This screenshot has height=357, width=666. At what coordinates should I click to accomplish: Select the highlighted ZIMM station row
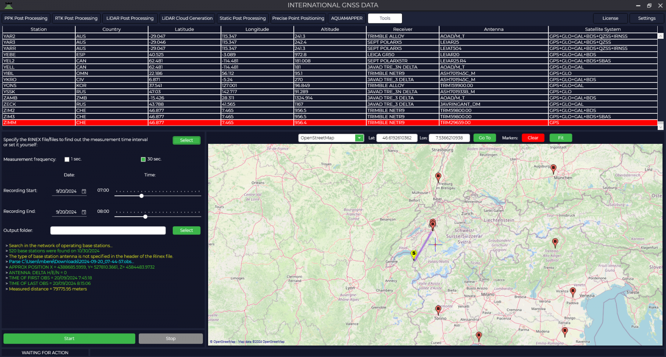330,123
